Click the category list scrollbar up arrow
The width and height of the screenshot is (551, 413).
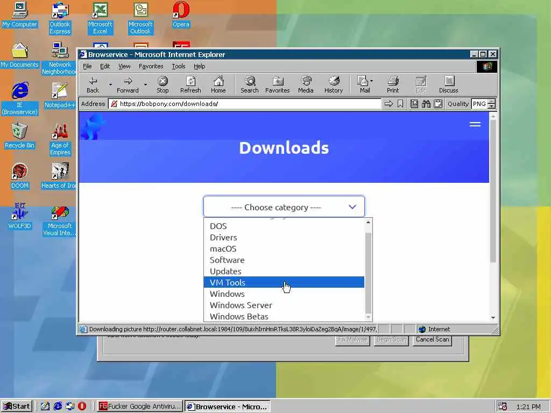pos(368,222)
